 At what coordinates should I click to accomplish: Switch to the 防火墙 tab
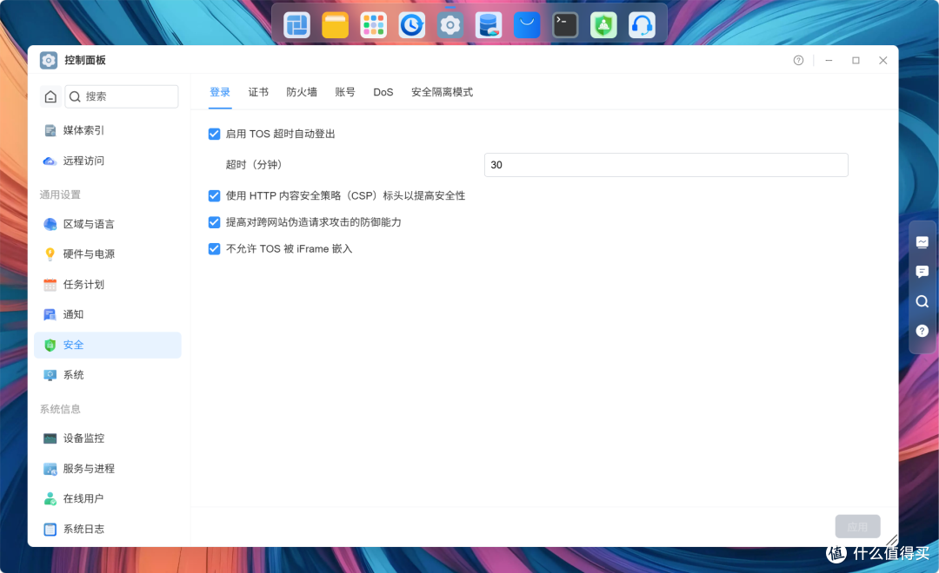coord(302,92)
